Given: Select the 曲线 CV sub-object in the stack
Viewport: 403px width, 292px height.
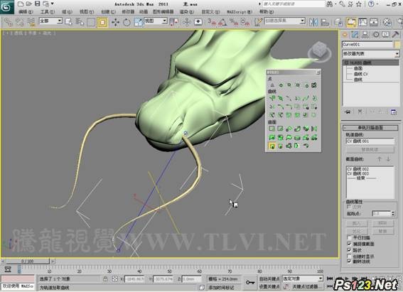Looking at the screenshot, I should (x=361, y=74).
